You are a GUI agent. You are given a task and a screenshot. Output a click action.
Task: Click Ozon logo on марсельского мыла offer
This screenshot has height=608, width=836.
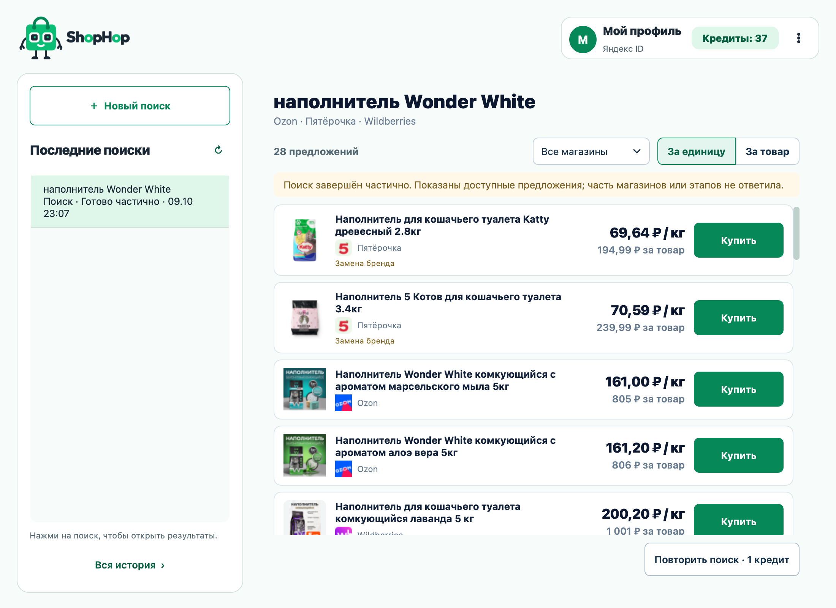tap(343, 403)
